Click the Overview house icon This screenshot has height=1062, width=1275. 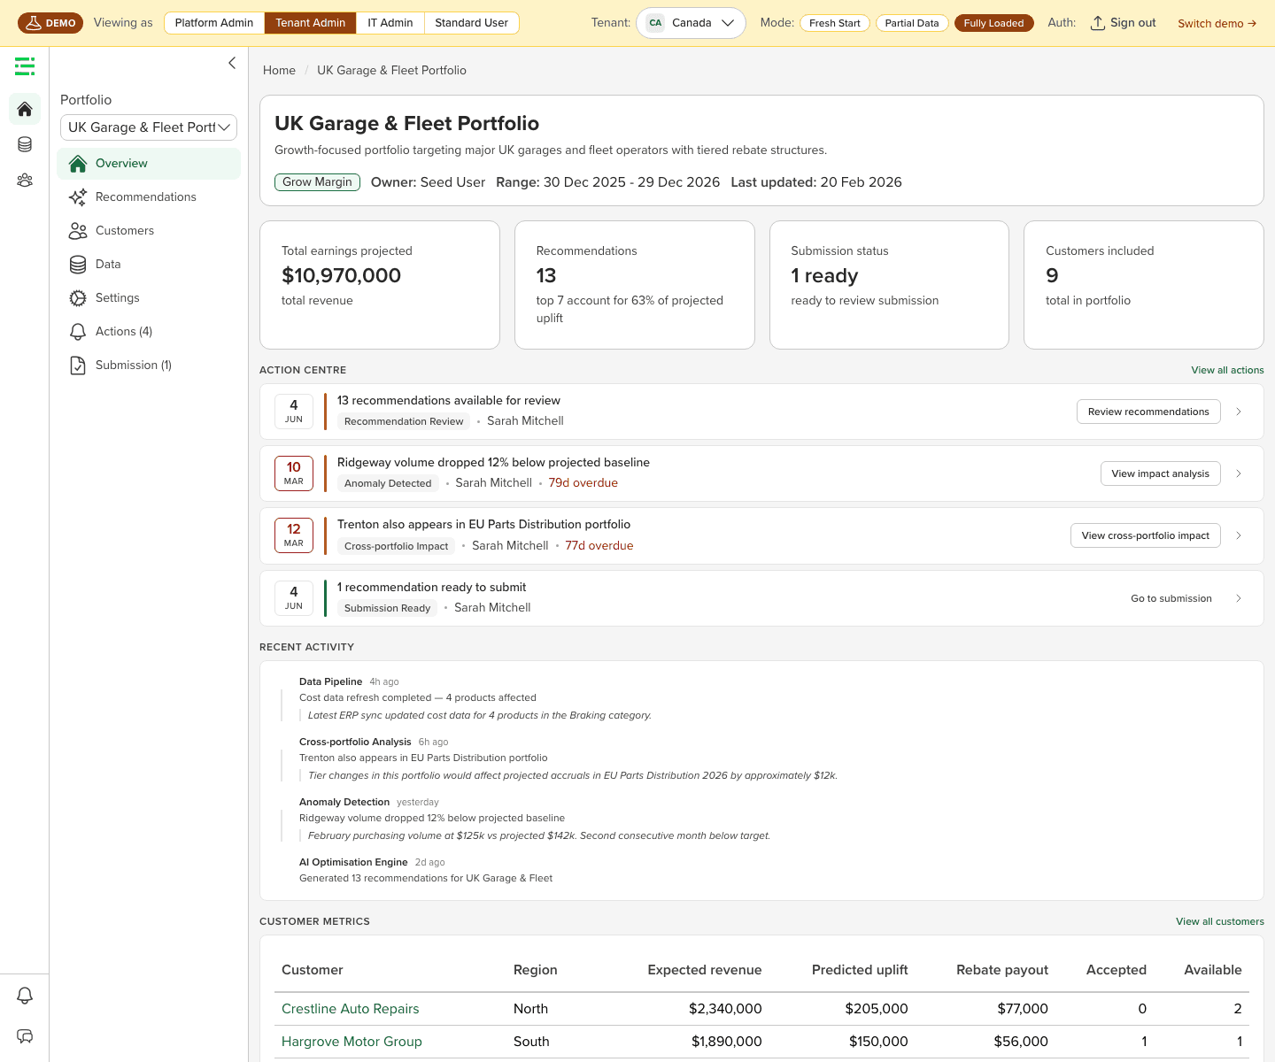tap(78, 164)
